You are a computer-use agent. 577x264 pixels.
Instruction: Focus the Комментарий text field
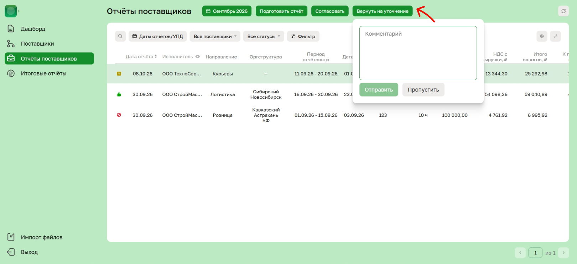[x=418, y=53]
